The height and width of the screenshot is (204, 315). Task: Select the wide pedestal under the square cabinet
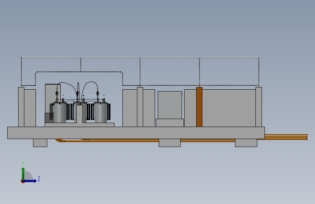point(170,123)
